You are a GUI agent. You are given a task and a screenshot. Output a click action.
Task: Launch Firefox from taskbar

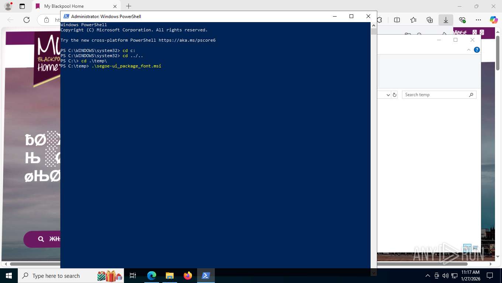click(188, 276)
